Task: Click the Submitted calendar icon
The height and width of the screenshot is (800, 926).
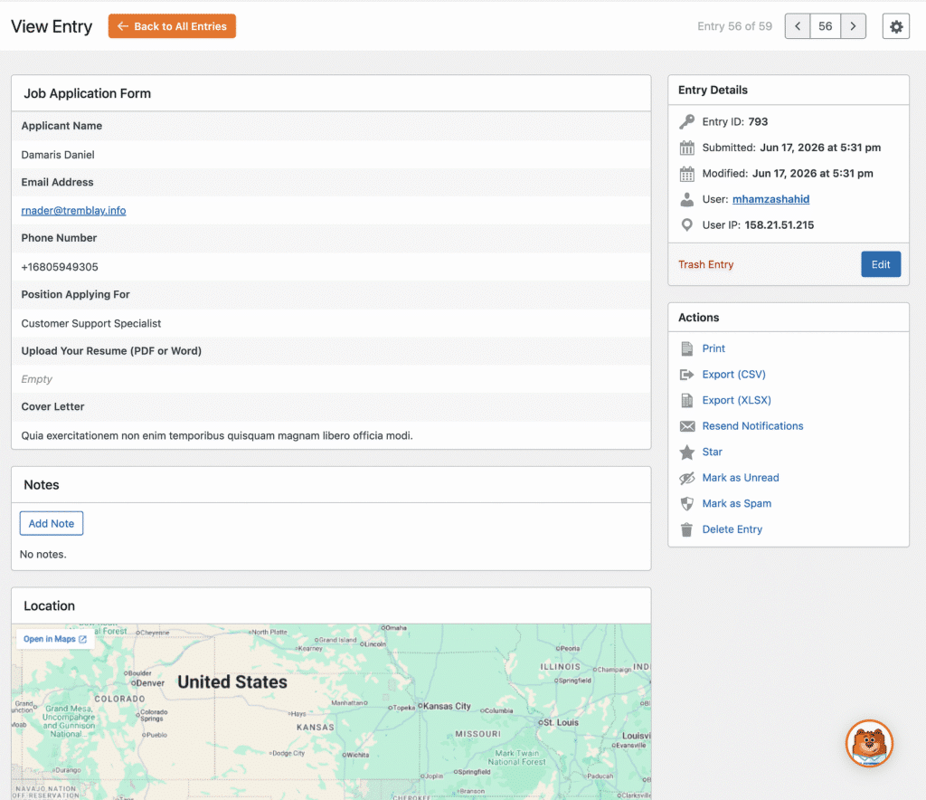Action: [687, 148]
